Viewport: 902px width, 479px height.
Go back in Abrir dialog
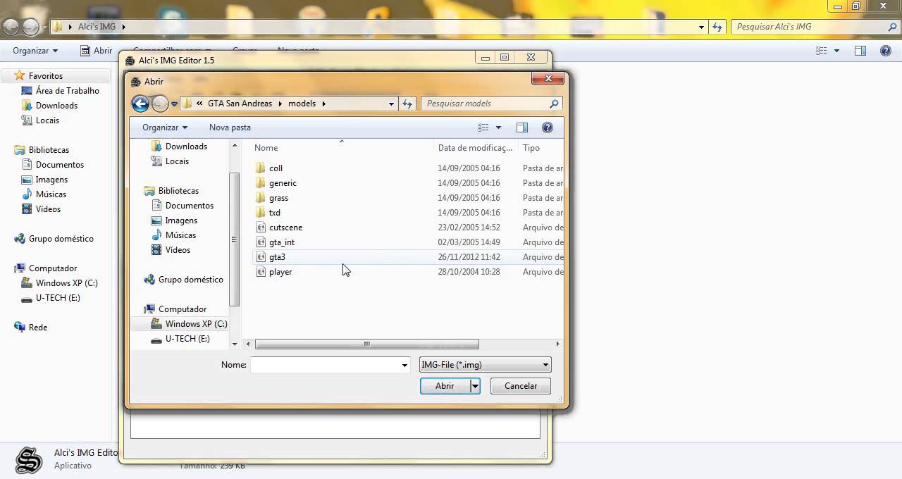click(140, 104)
